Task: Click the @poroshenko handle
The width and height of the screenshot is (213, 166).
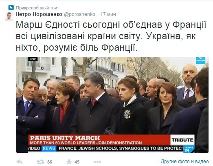Action: [79, 14]
